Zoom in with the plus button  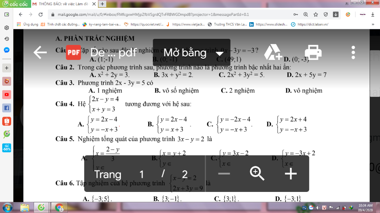(x=291, y=174)
